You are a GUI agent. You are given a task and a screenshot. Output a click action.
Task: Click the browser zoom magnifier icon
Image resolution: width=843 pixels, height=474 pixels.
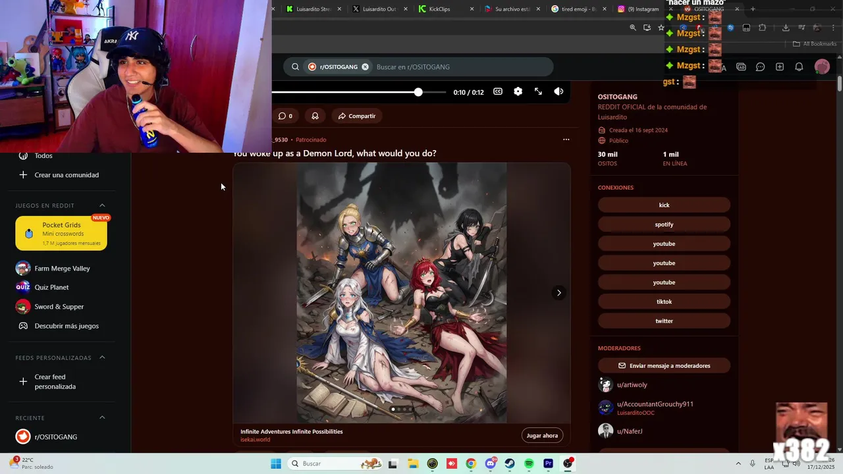click(x=633, y=28)
